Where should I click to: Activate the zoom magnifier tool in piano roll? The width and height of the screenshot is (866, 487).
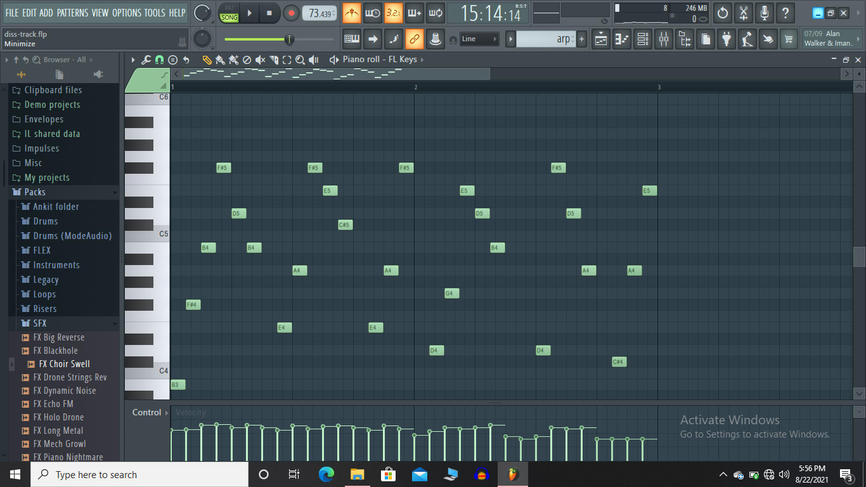300,60
